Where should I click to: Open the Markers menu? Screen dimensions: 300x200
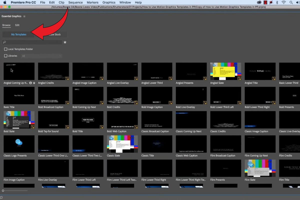point(92,2)
